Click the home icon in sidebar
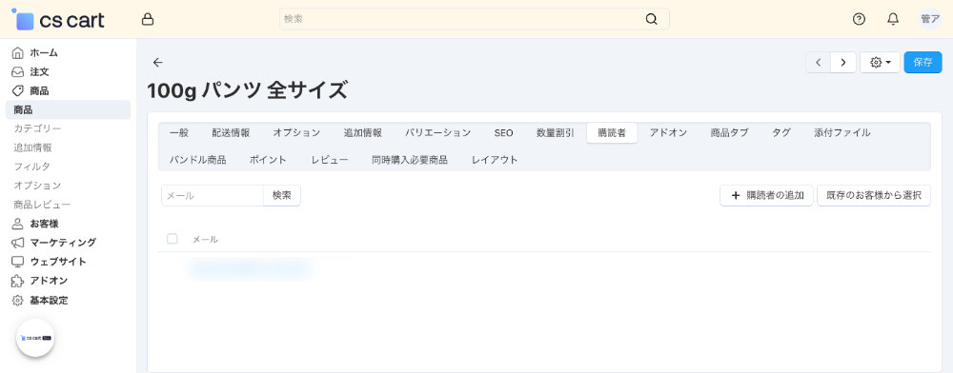Image resolution: width=953 pixels, height=373 pixels. click(x=17, y=52)
